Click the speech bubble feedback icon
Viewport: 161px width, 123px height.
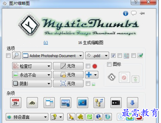134,13
